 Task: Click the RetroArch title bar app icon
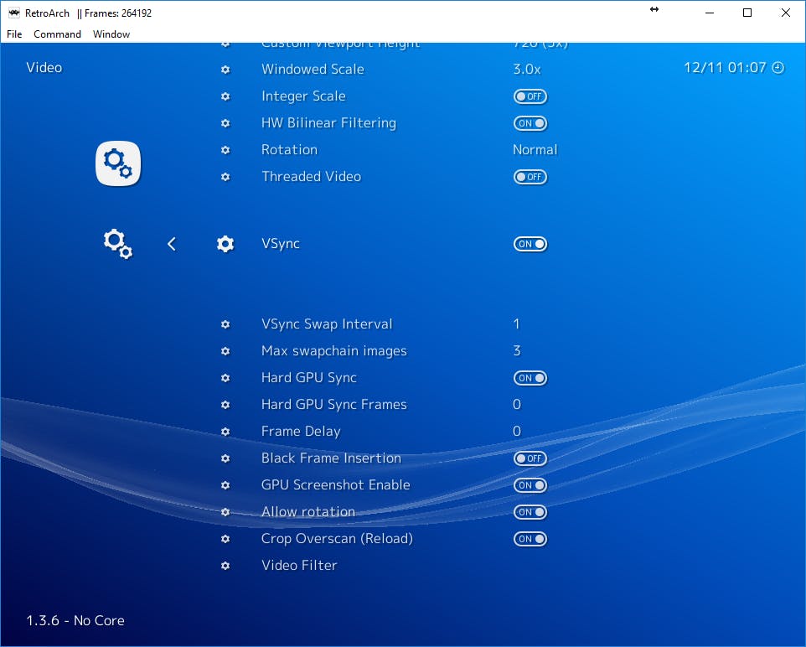(x=14, y=13)
